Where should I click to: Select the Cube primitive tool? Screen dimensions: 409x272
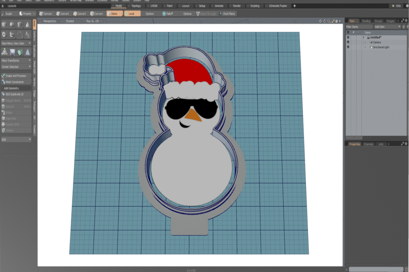tap(4, 24)
